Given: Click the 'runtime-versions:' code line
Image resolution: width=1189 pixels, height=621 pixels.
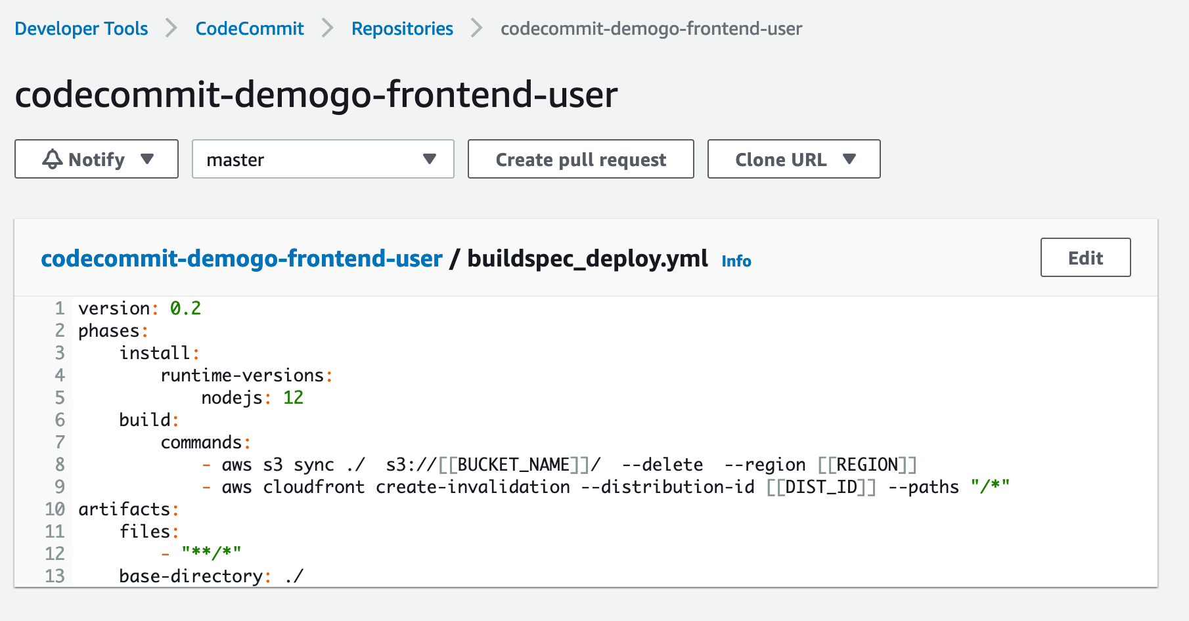Looking at the screenshot, I should coord(247,375).
